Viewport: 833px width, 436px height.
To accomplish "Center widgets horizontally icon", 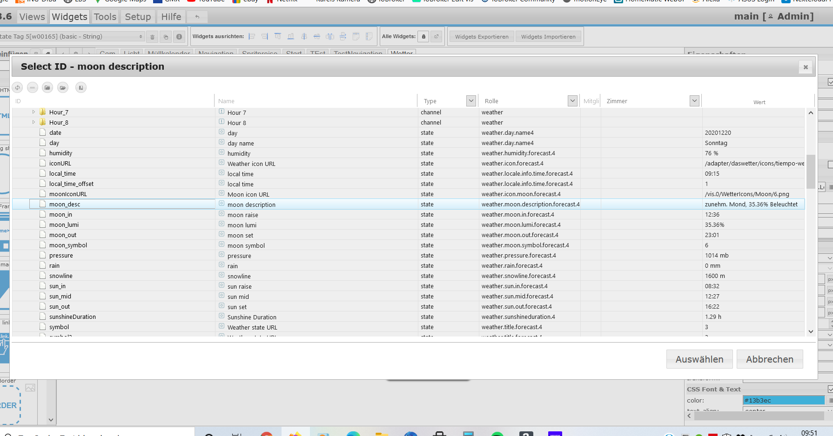I will 317,36.
